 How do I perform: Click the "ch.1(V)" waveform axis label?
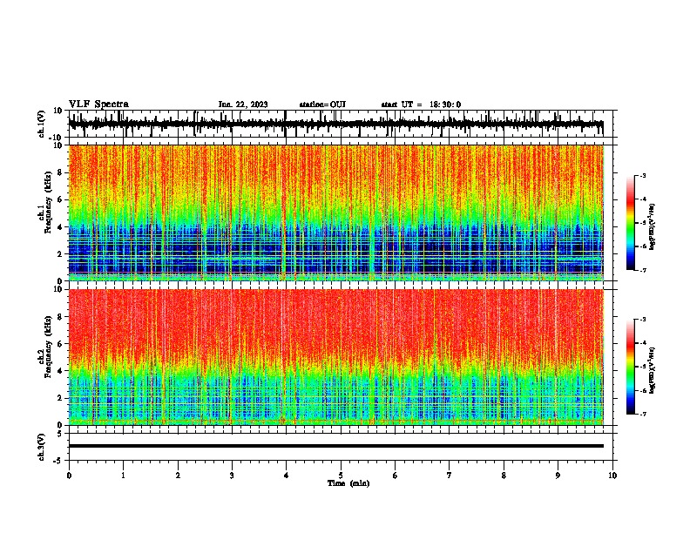(x=41, y=124)
